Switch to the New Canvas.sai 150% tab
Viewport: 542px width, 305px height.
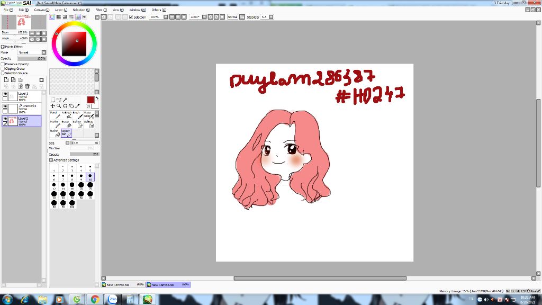[x=123, y=284]
